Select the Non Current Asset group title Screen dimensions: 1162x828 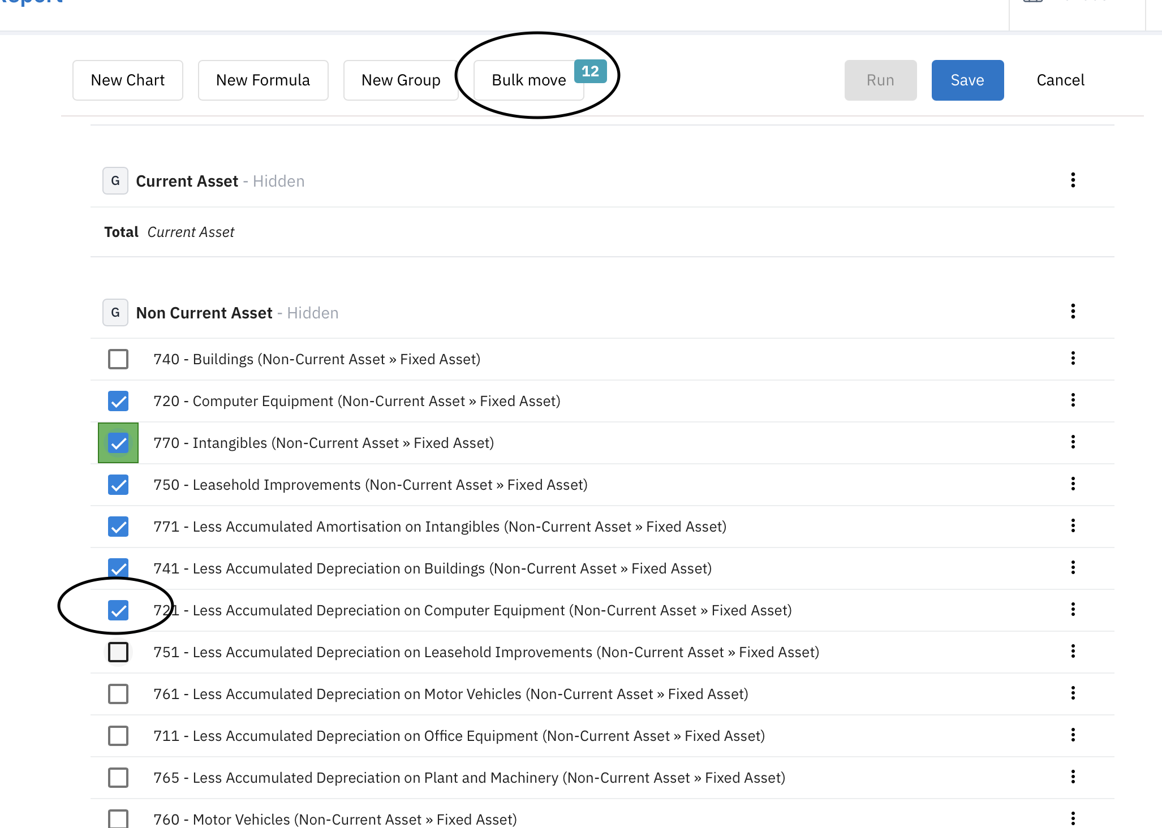204,313
